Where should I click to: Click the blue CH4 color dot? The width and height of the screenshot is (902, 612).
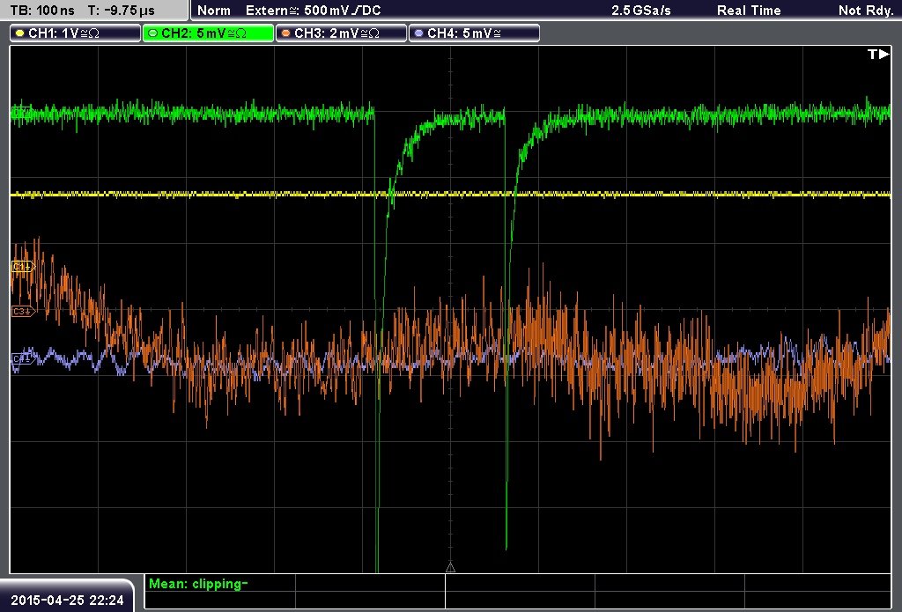coord(418,33)
